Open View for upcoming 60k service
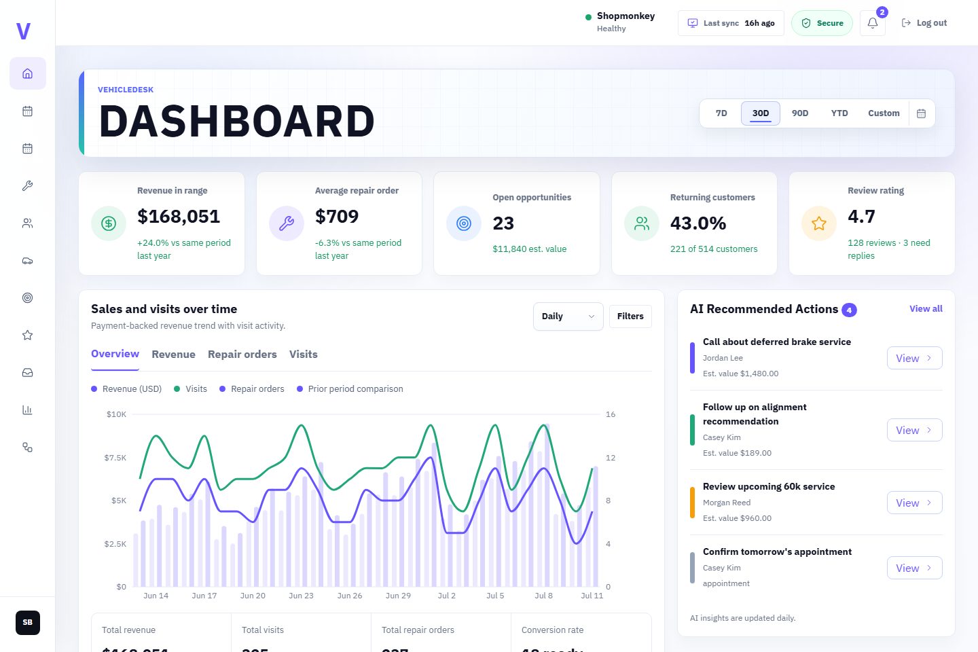Image resolution: width=978 pixels, height=652 pixels. point(914,503)
